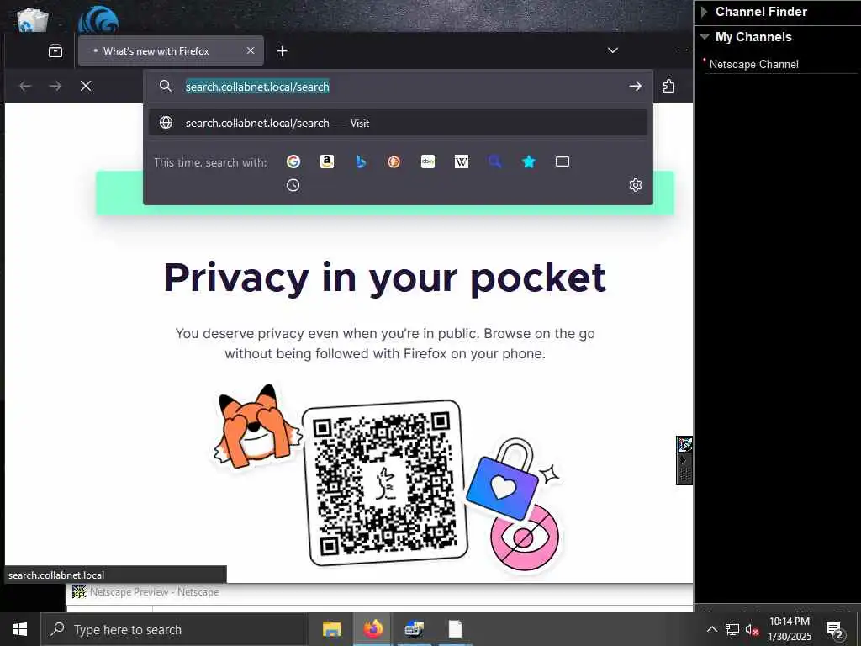Open the Netscape taskbar application
This screenshot has width=861, height=646.
[414, 629]
